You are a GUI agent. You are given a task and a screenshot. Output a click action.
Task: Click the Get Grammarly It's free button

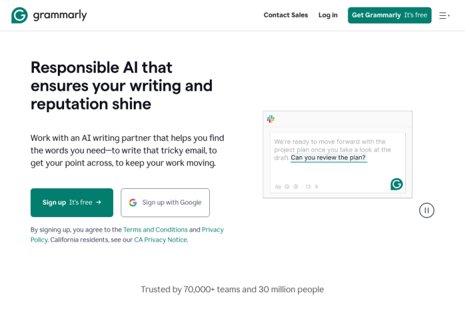click(x=390, y=15)
